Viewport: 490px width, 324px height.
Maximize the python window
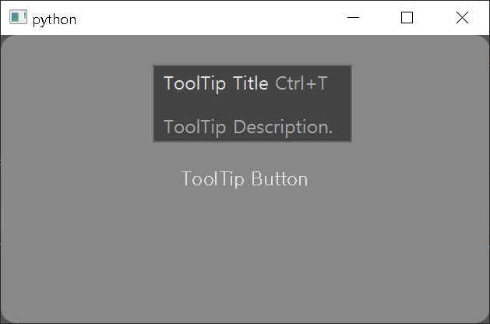(407, 17)
